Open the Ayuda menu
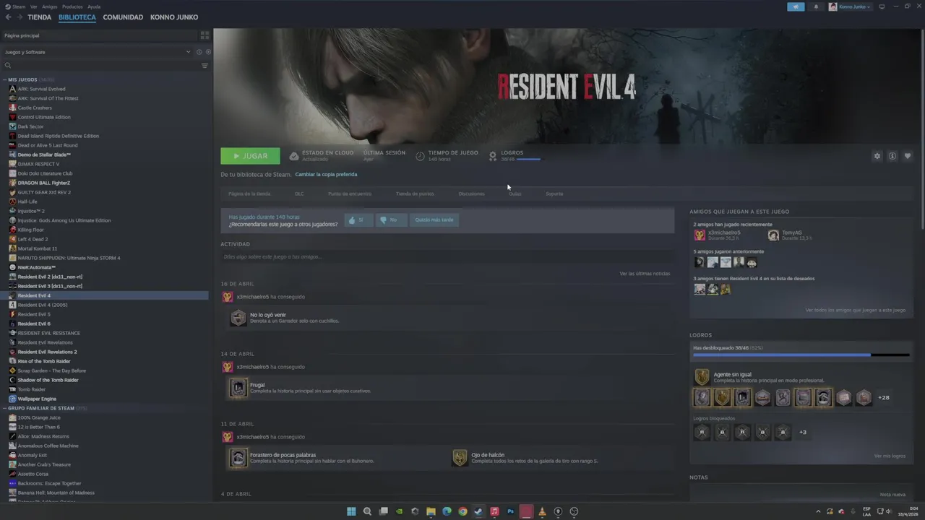The image size is (925, 520). (x=94, y=6)
